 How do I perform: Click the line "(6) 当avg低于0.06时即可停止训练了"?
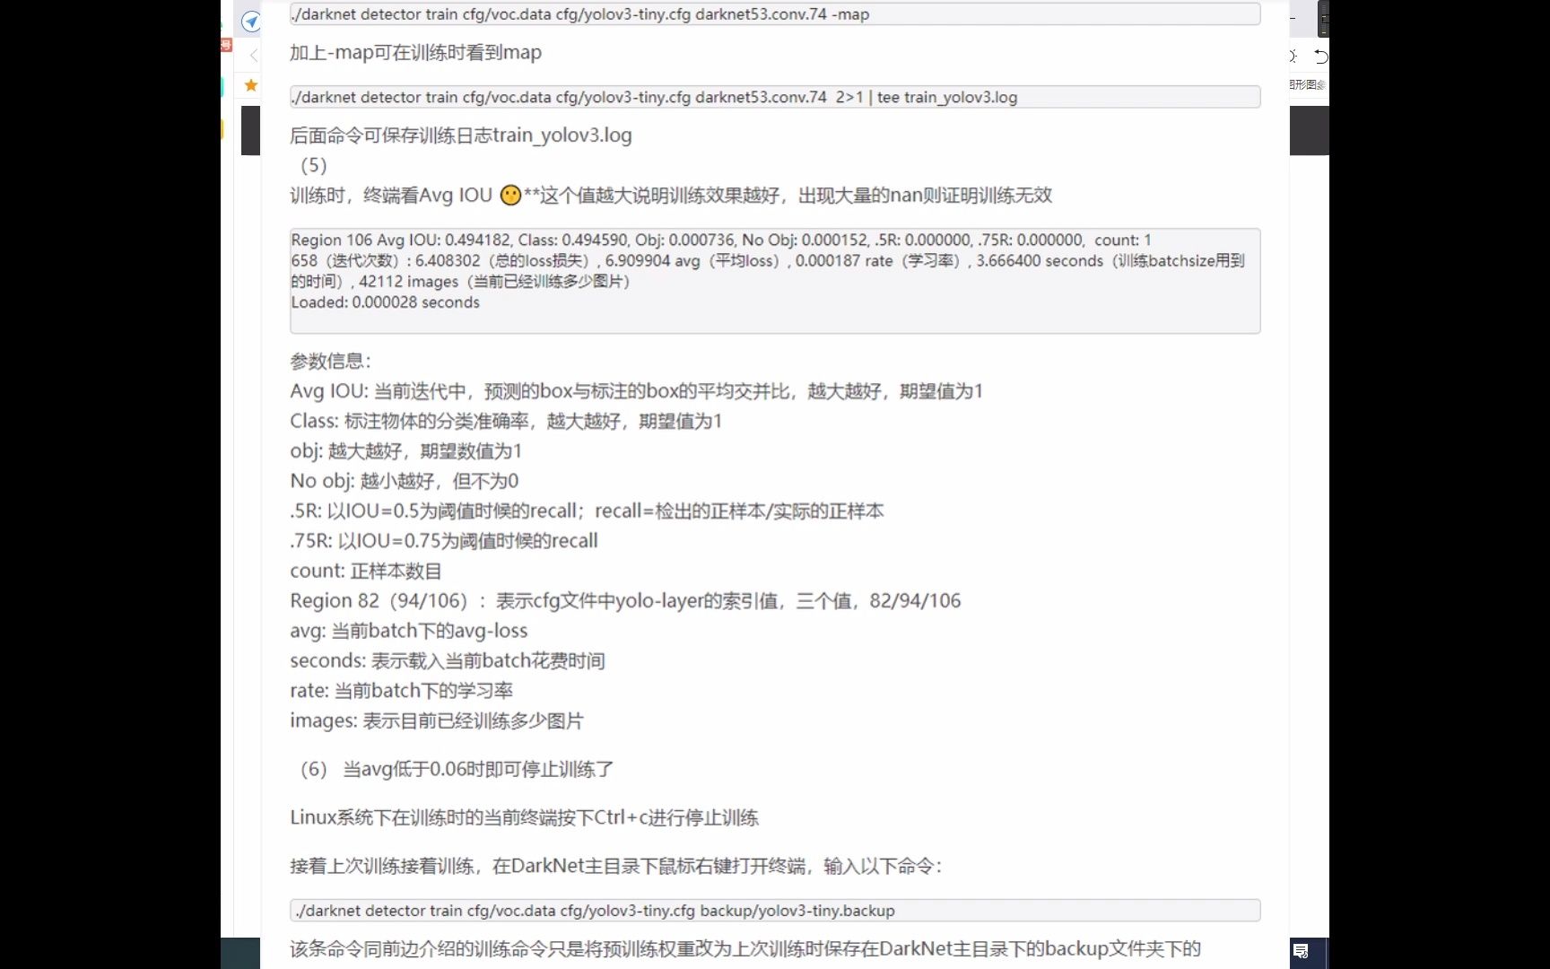point(457,769)
